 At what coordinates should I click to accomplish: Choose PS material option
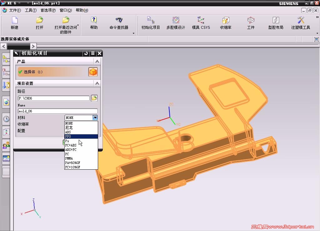pyautogui.click(x=81, y=141)
